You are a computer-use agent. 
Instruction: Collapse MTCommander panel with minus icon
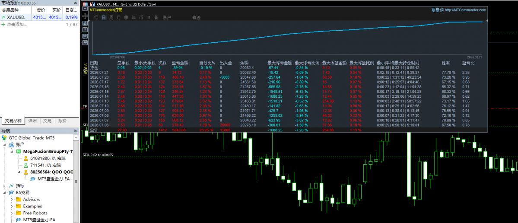coord(85,9)
